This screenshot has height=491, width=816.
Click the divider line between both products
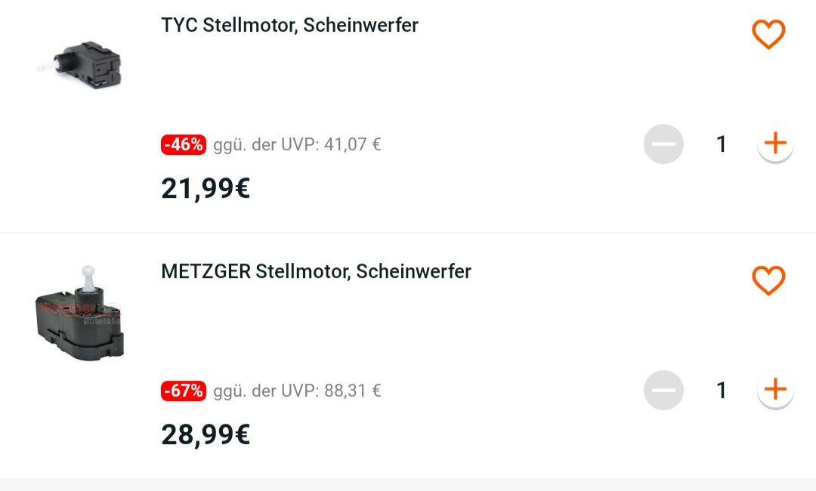click(408, 233)
